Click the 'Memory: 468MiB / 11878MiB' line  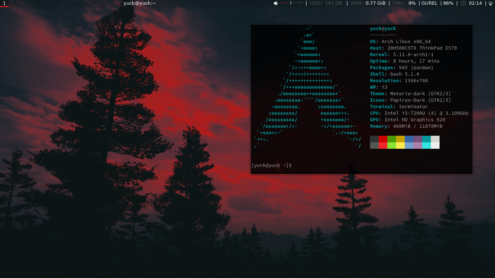[406, 126]
